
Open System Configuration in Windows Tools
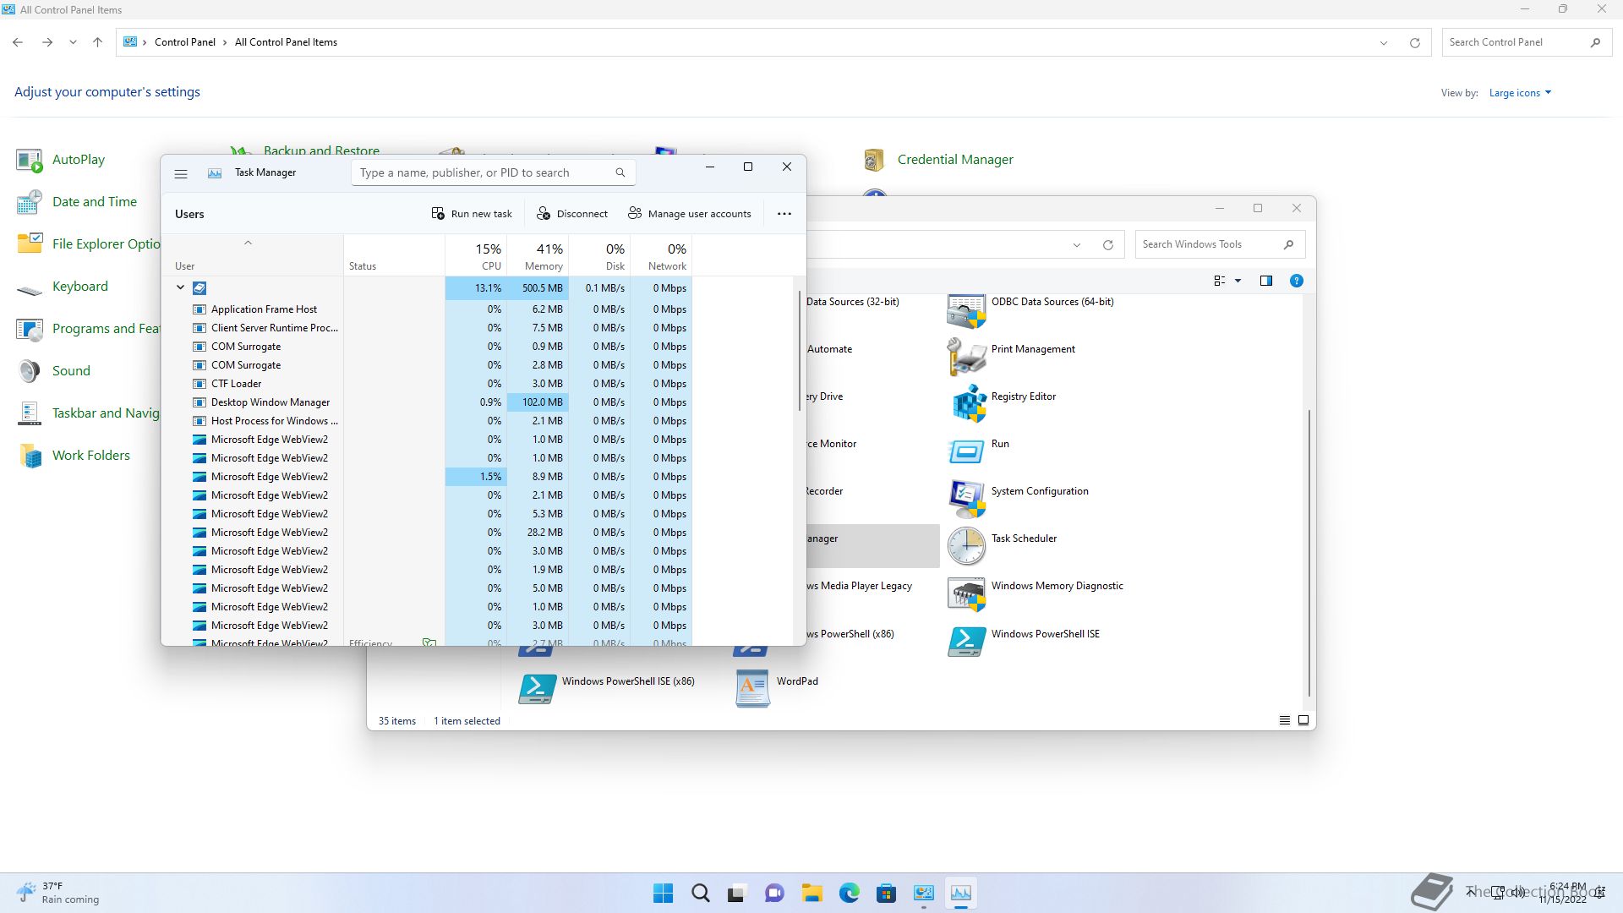point(1018,500)
